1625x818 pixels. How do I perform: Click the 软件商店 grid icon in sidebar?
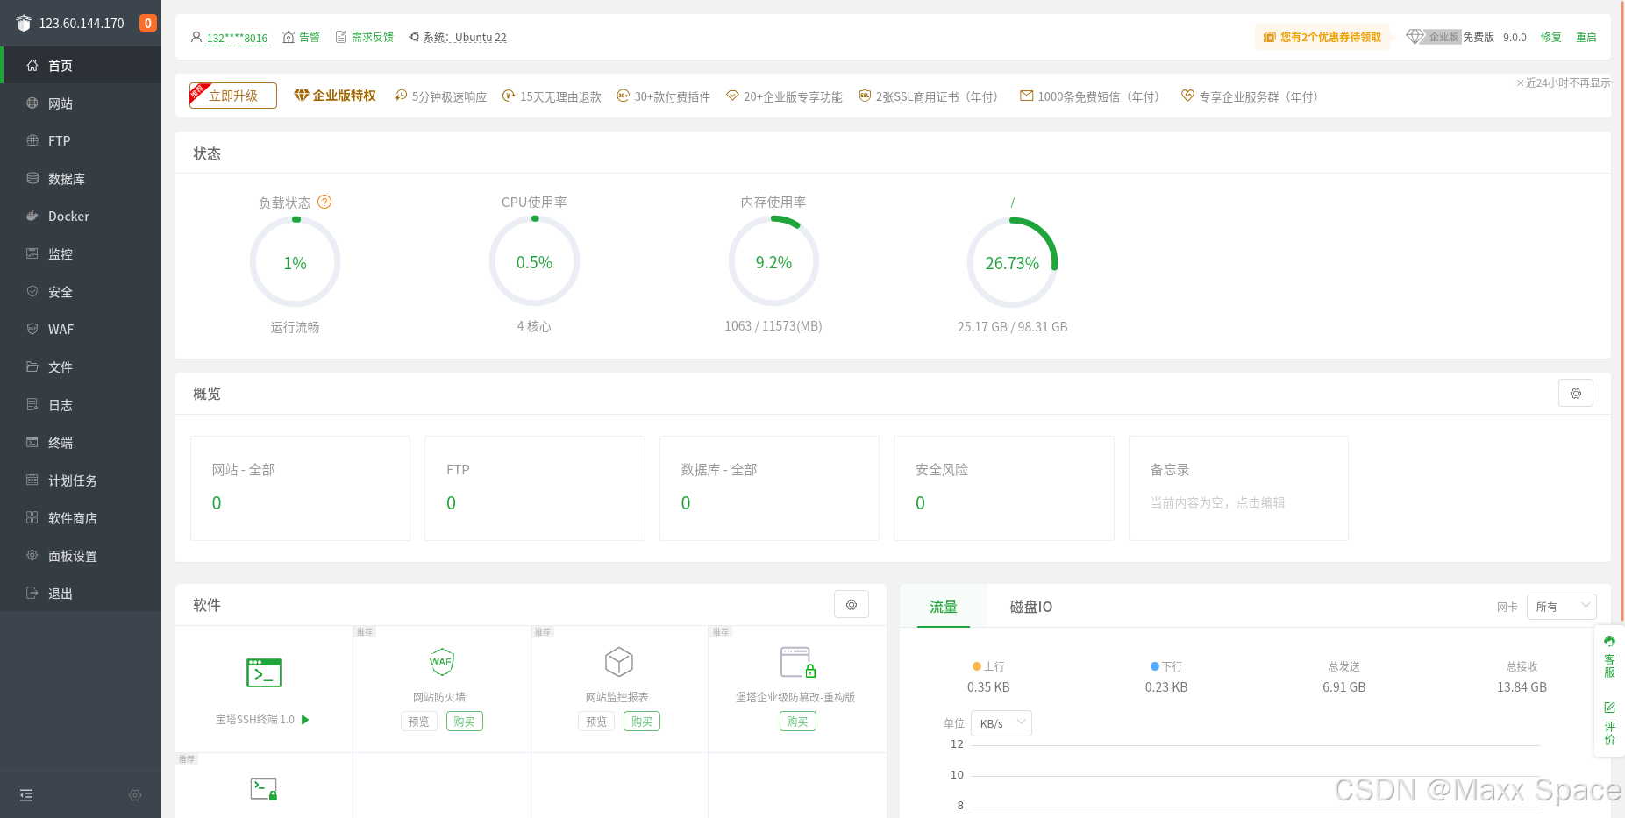pyautogui.click(x=32, y=517)
